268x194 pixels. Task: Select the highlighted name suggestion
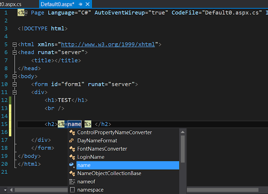pyautogui.click(x=124, y=165)
